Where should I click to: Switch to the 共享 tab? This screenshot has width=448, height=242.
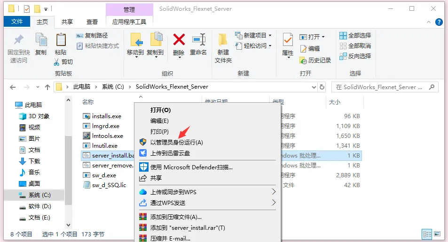point(67,22)
